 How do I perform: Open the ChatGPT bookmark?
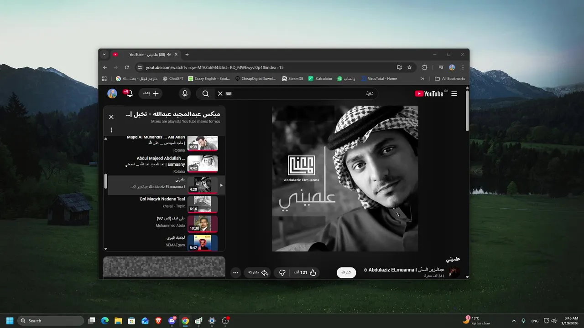[173, 78]
